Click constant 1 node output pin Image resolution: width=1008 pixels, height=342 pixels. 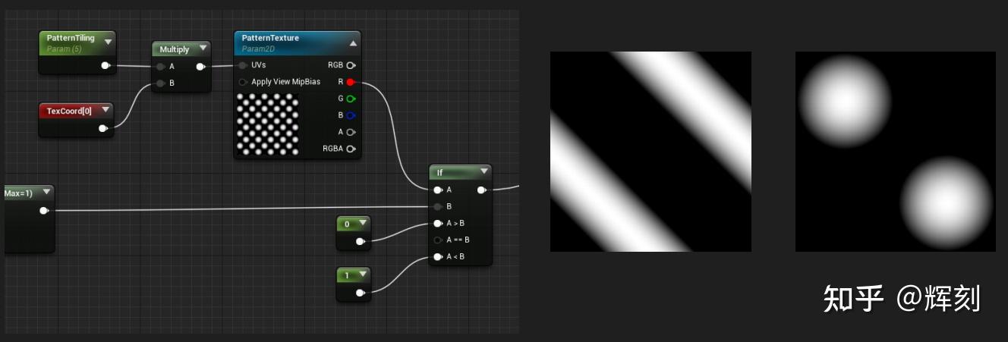click(x=361, y=293)
